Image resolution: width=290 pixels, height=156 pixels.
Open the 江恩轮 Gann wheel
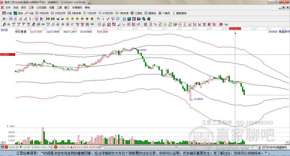(137, 13)
